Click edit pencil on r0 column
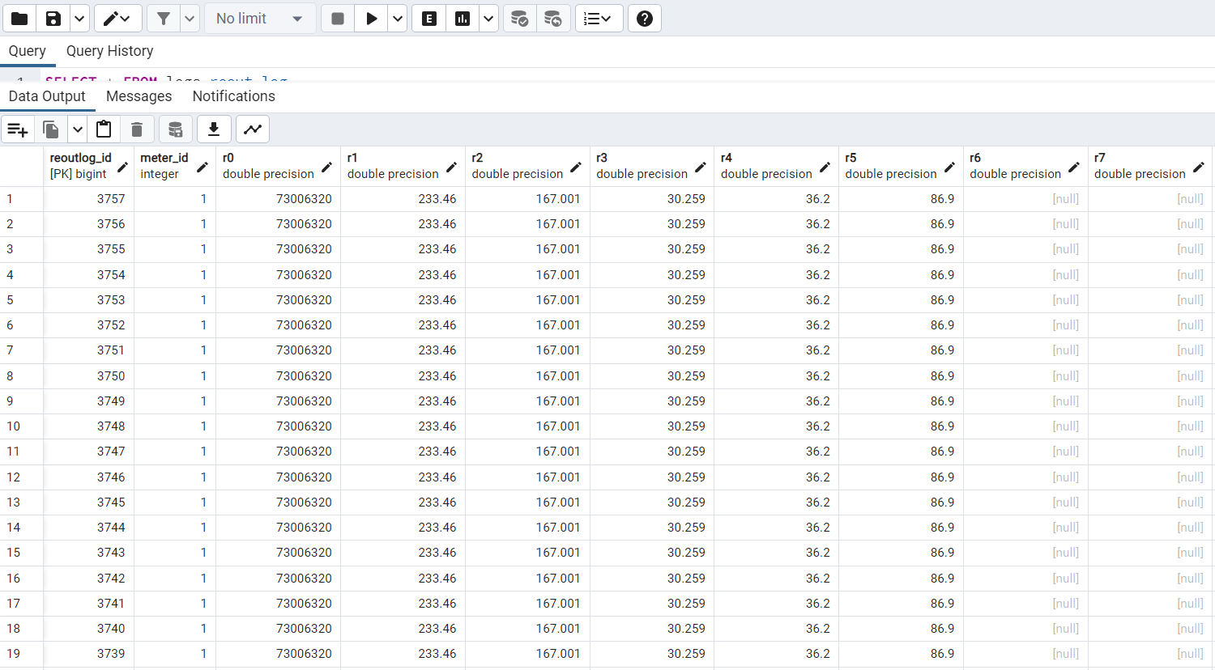 tap(327, 167)
